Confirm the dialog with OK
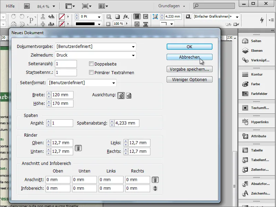Viewport: 276px width, 207px height. (189, 47)
